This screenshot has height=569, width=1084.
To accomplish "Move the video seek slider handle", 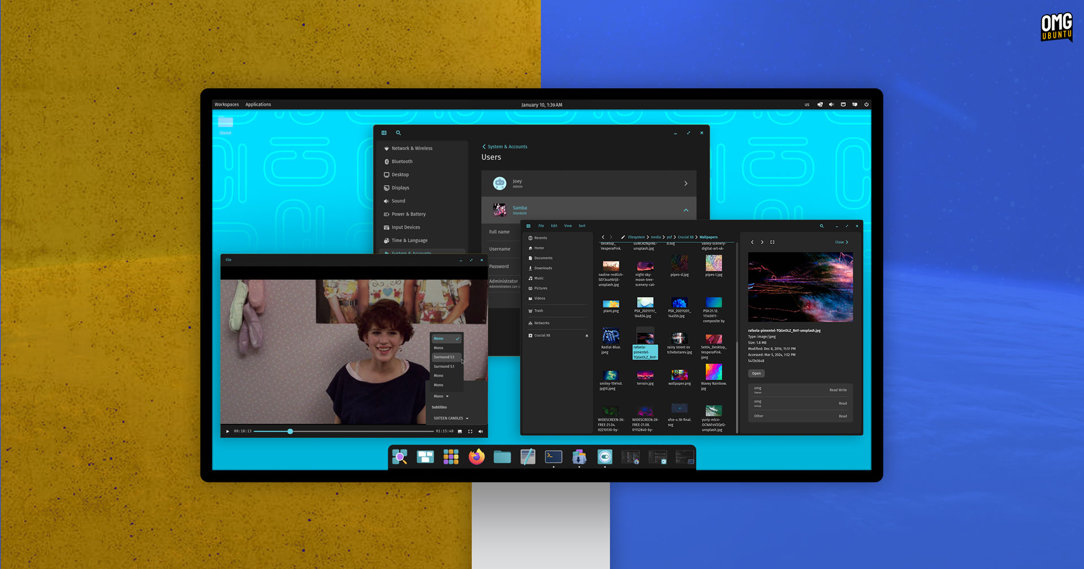I will pos(290,431).
